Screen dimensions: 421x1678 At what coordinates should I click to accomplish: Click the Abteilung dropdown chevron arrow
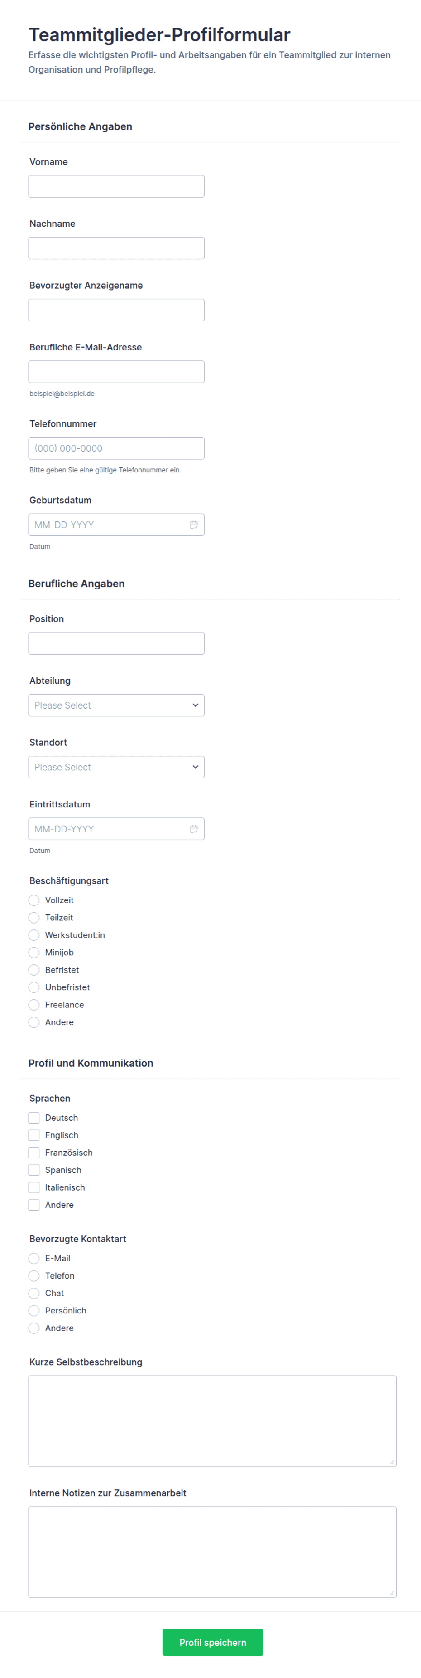tap(195, 705)
